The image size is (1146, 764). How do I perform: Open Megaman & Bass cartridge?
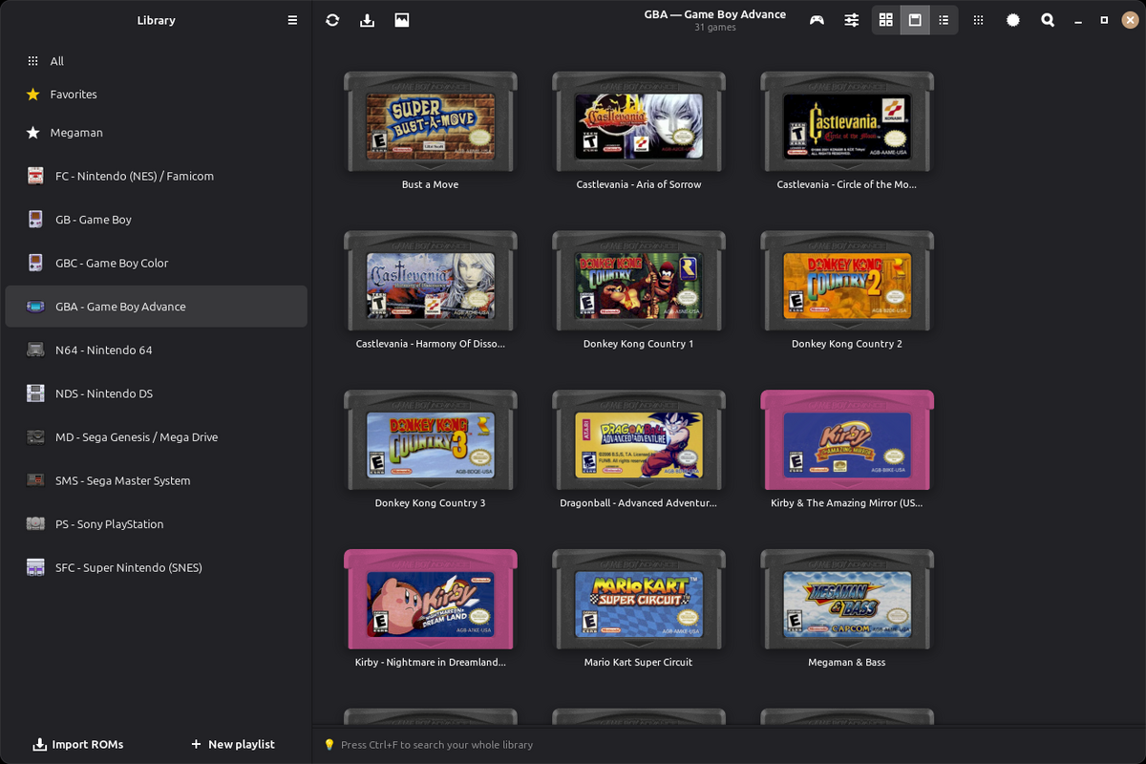click(x=847, y=600)
